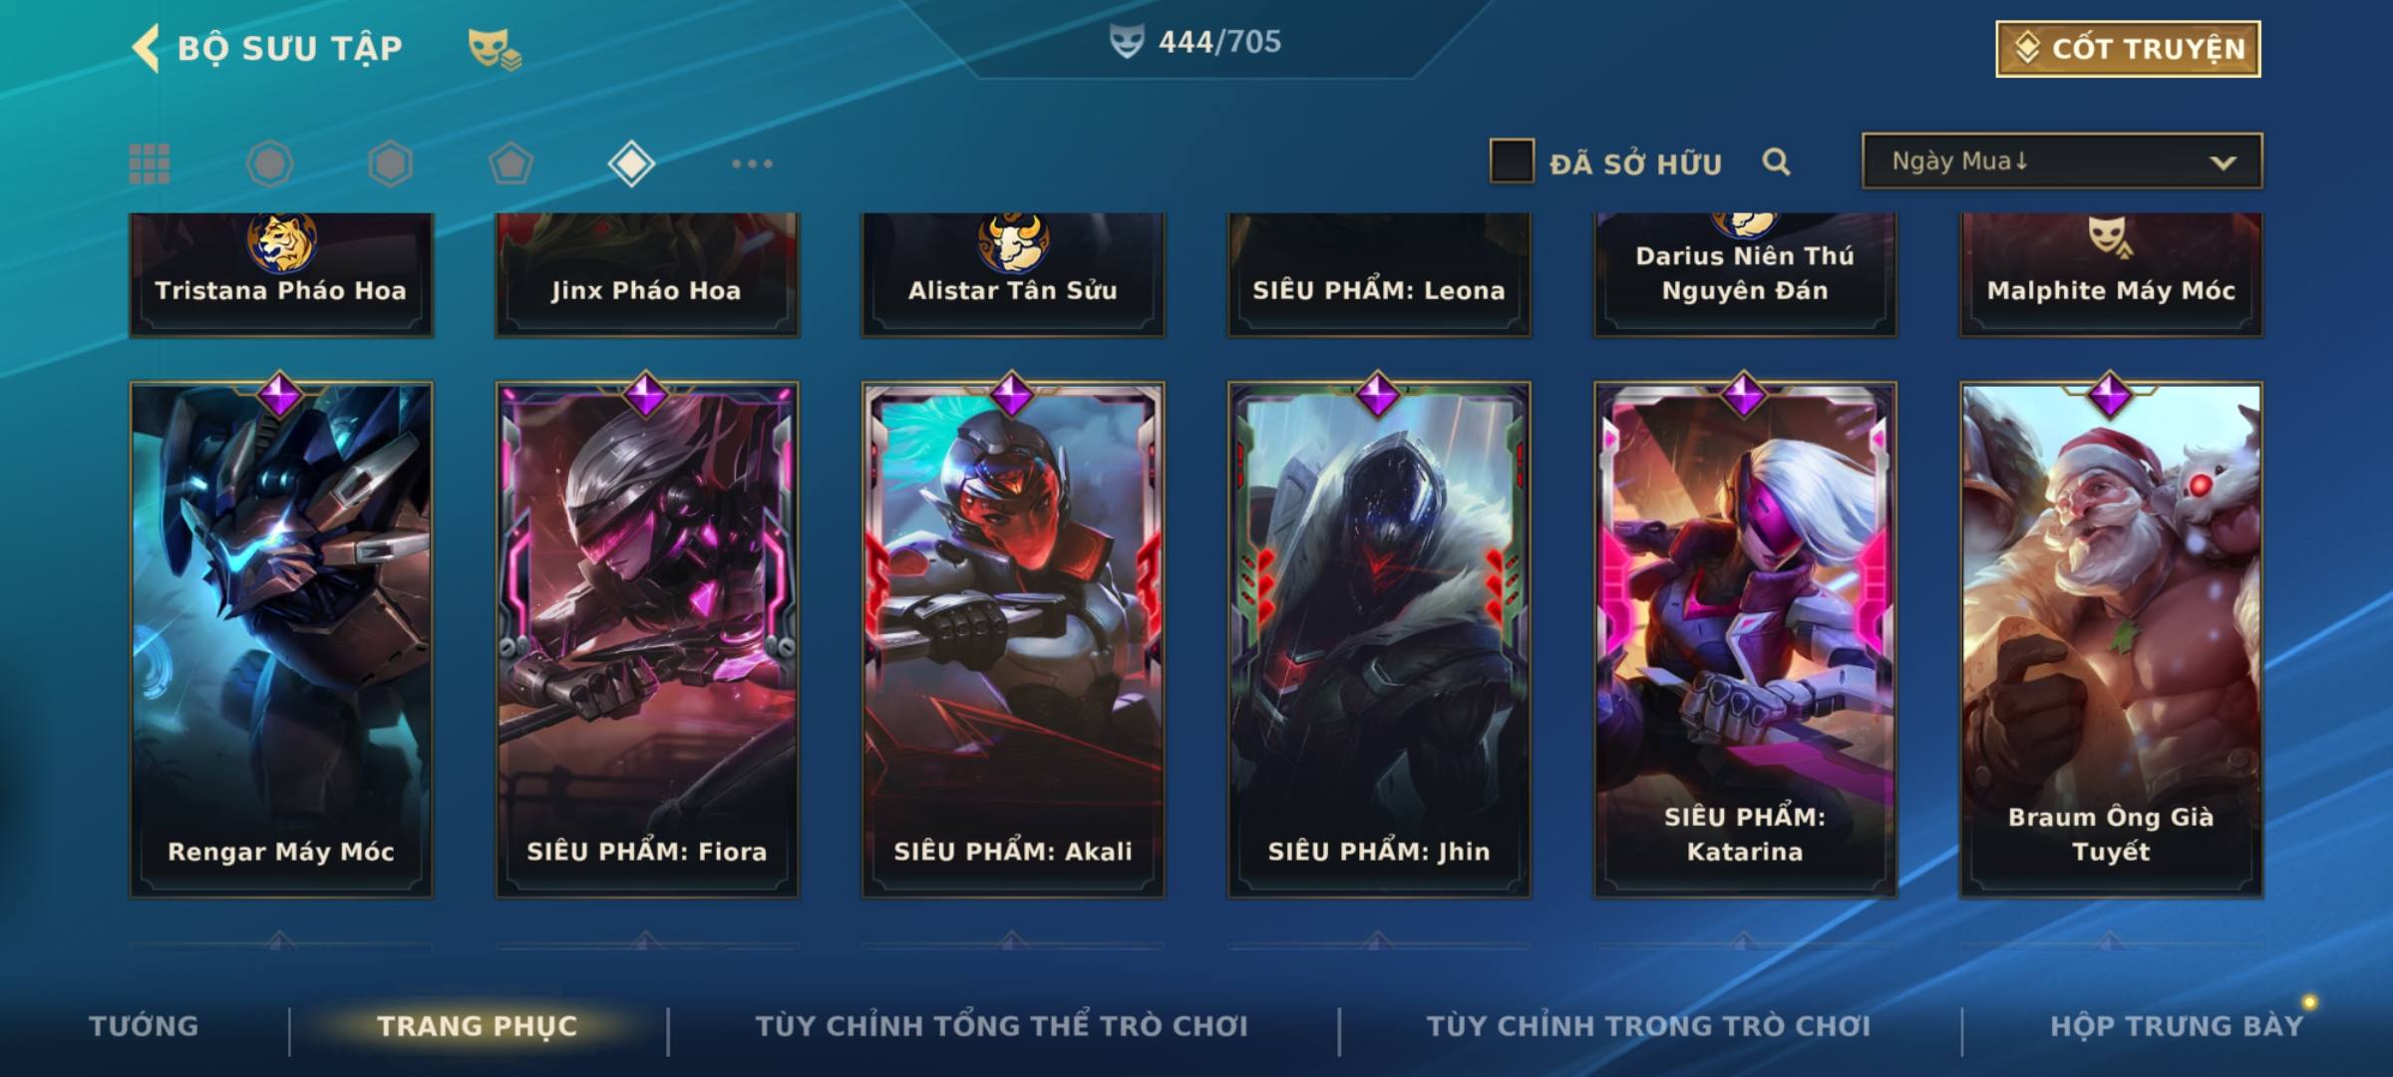Screen dimensions: 2393x1077
Task: Select the all-skins grid filter icon
Action: [150, 164]
